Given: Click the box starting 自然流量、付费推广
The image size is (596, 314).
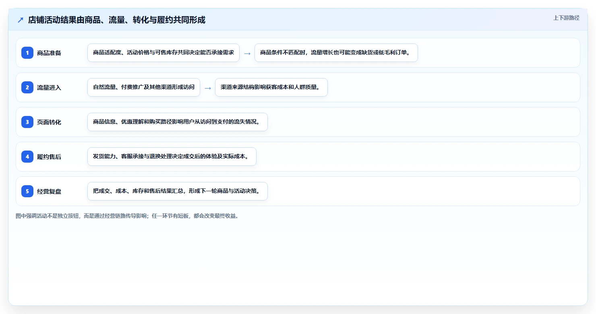Looking at the screenshot, I should point(144,87).
